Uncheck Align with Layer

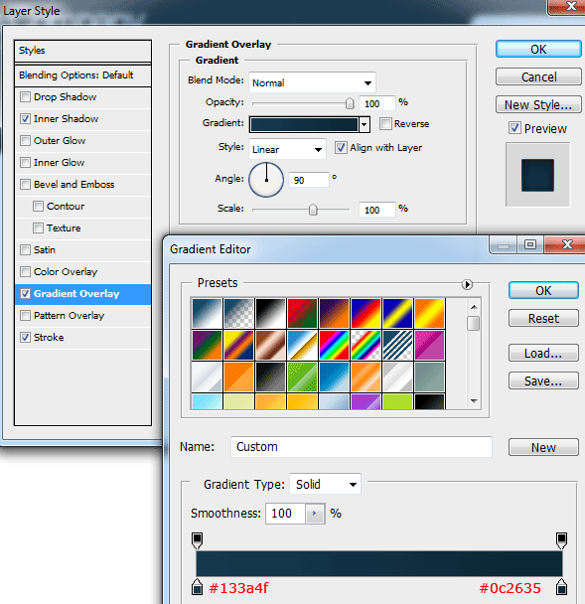341,148
